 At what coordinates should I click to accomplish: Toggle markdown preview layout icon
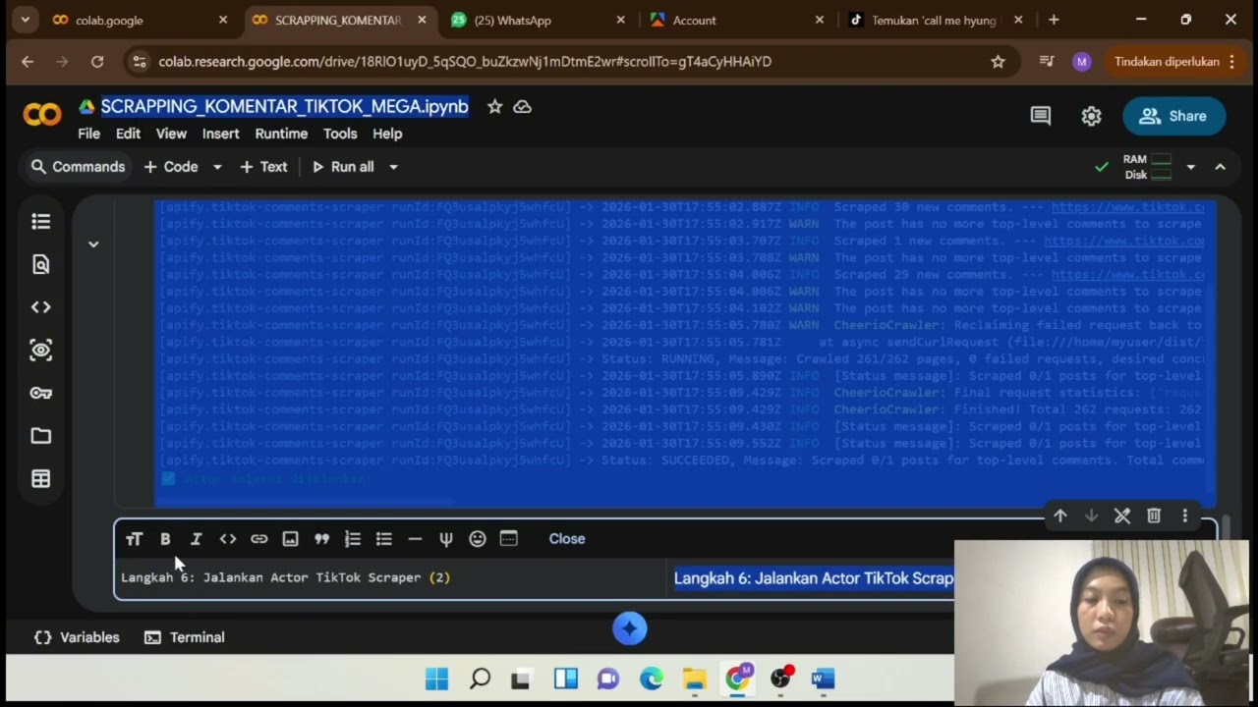pyautogui.click(x=508, y=539)
